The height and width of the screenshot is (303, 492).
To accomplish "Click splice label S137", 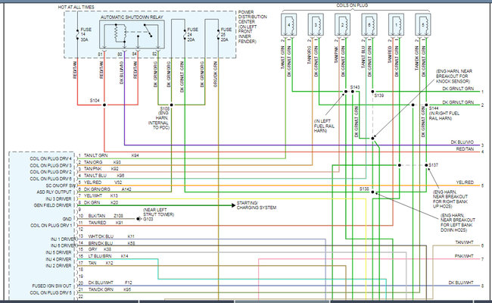I will 433,165.
